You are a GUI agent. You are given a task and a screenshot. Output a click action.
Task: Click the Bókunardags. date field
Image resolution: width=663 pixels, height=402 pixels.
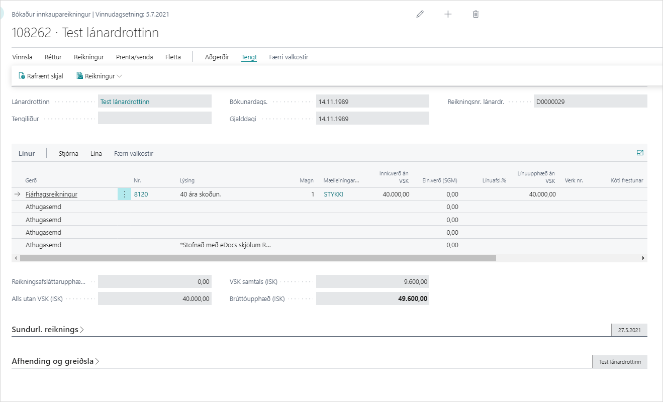[x=372, y=102]
